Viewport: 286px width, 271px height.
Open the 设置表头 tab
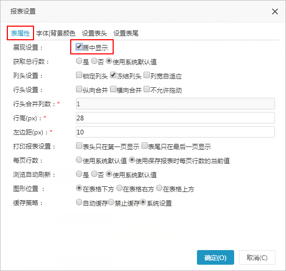(x=94, y=33)
